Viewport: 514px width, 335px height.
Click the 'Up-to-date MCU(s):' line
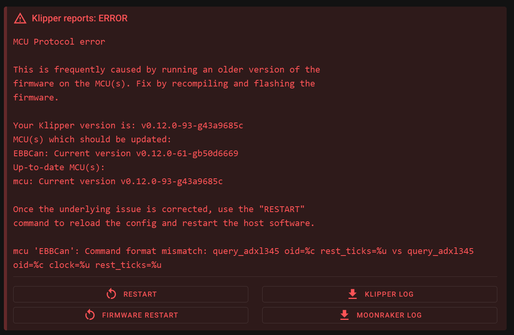click(59, 167)
